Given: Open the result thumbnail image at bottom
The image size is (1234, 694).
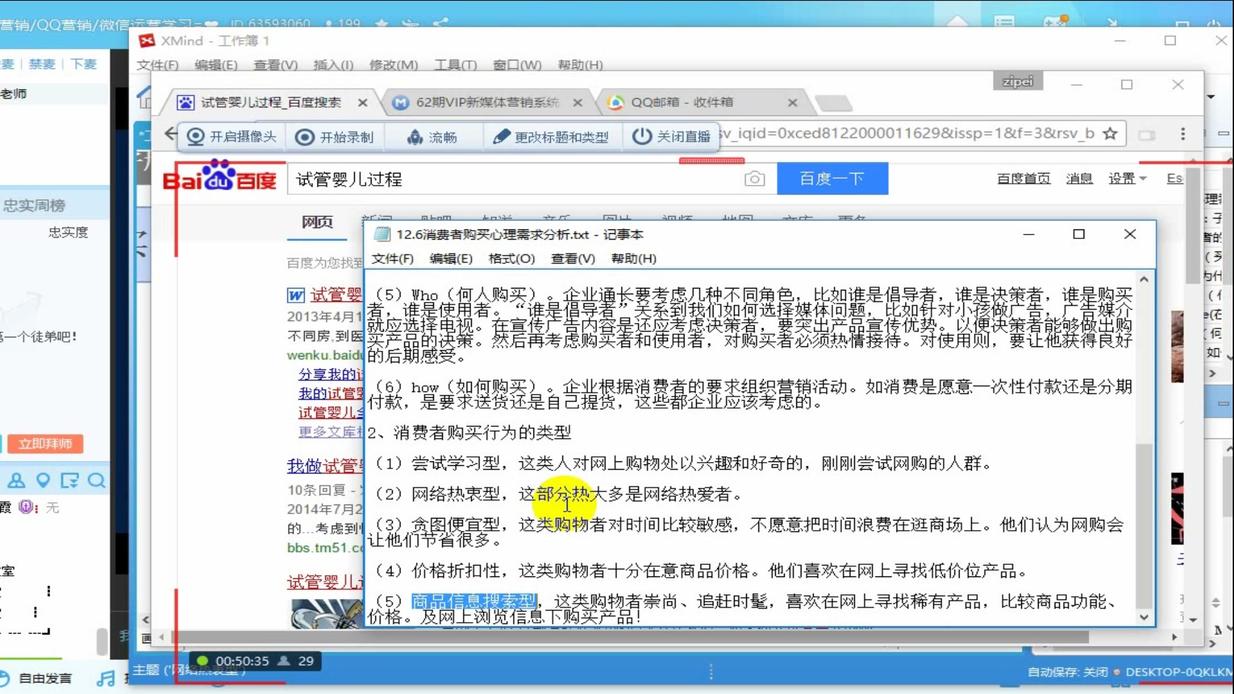Looking at the screenshot, I should 326,614.
